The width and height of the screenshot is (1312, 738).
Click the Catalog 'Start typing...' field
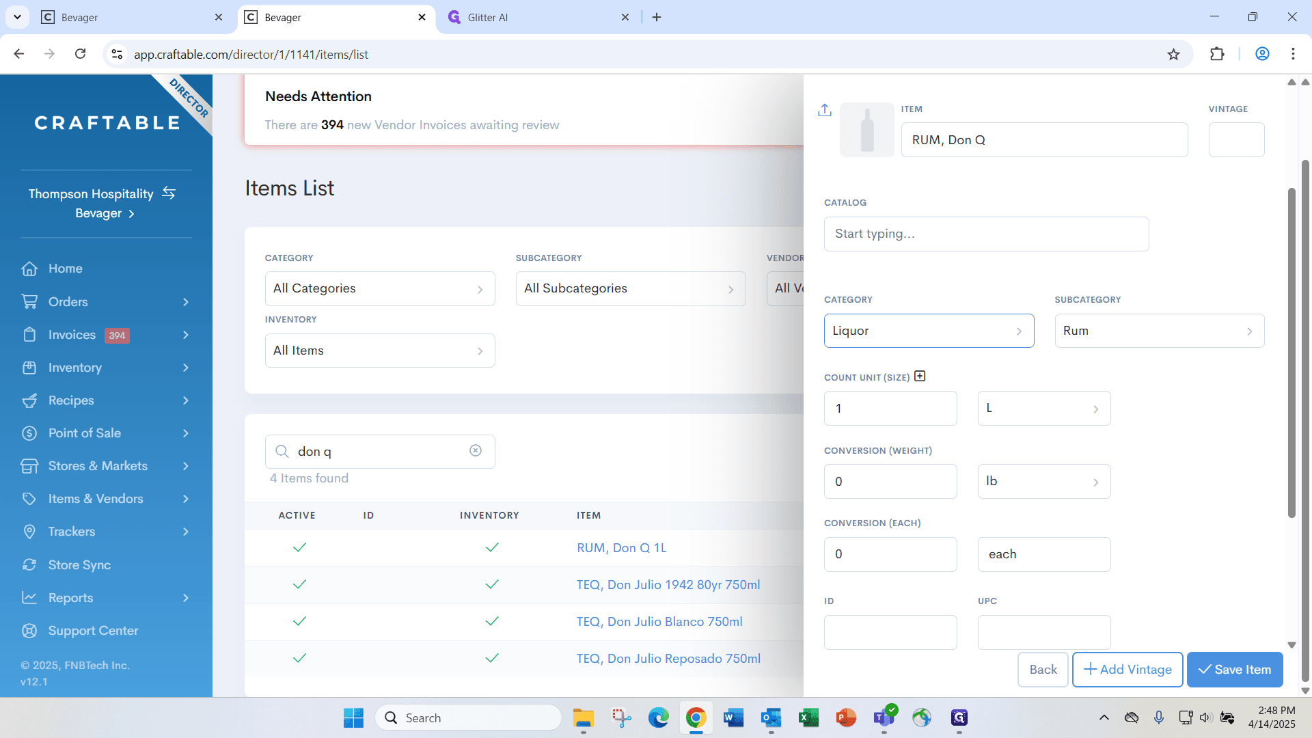pyautogui.click(x=986, y=234)
